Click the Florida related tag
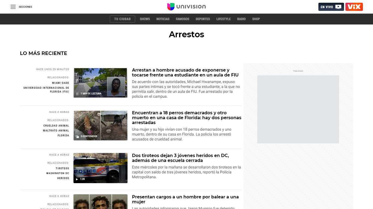The width and height of the screenshot is (373, 209). click(x=63, y=136)
